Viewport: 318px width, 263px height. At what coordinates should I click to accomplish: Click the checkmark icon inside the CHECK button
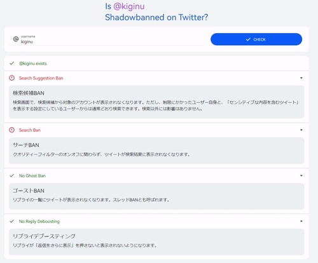coord(248,39)
